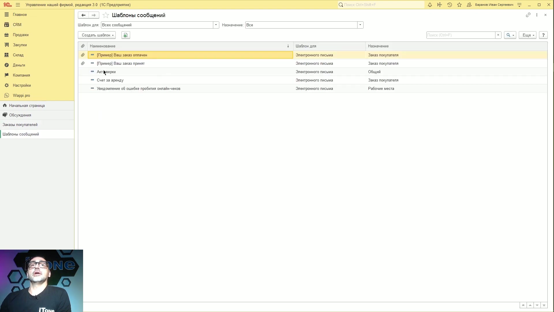Open the Создать шаблон dropdown button

(x=97, y=35)
